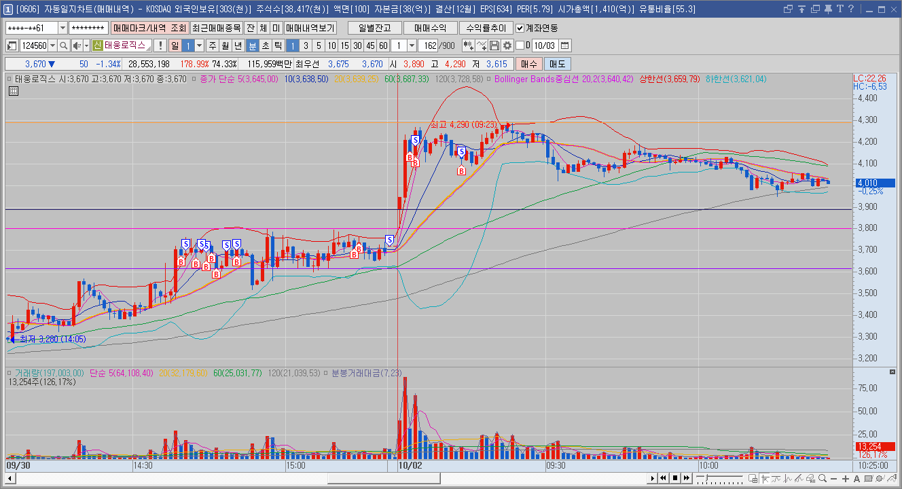Click the add line-chart overlay icon
The width and height of the screenshot is (902, 489).
click(x=482, y=46)
